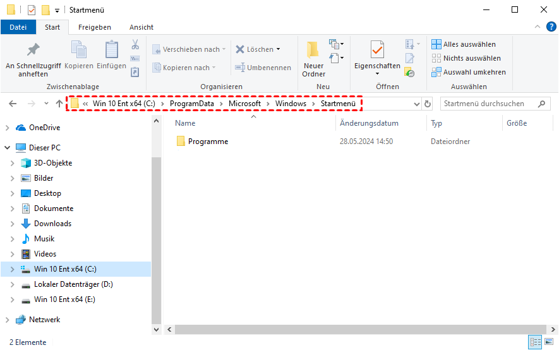The image size is (559, 350).
Task: Switch to Details view icon
Action: 535,342
